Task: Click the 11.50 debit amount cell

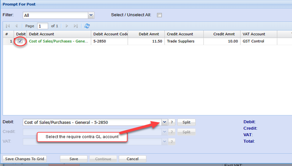Action: click(146, 41)
